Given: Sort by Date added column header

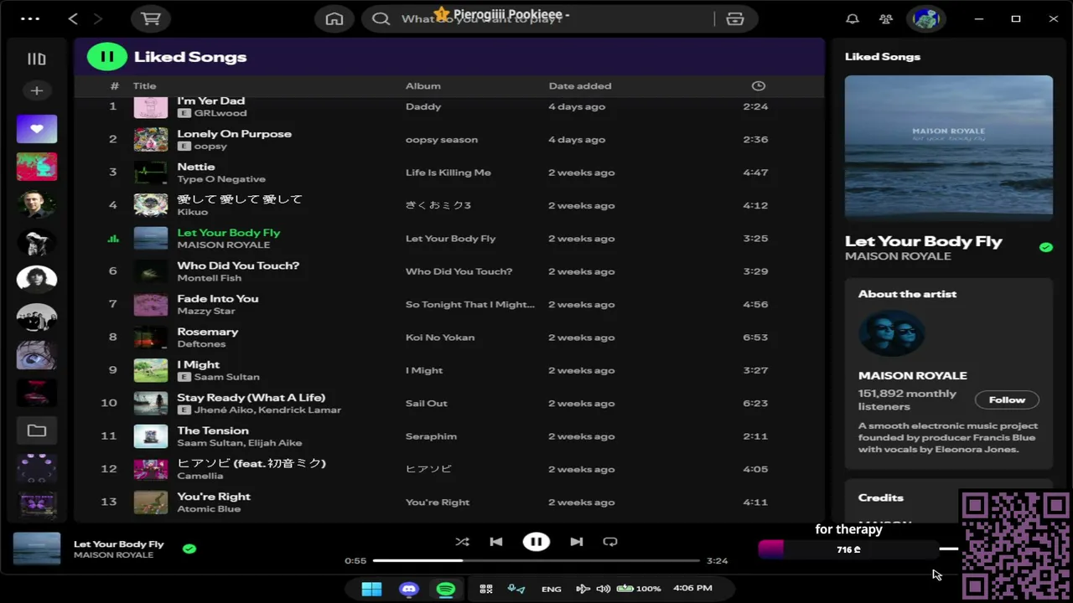Looking at the screenshot, I should [580, 85].
